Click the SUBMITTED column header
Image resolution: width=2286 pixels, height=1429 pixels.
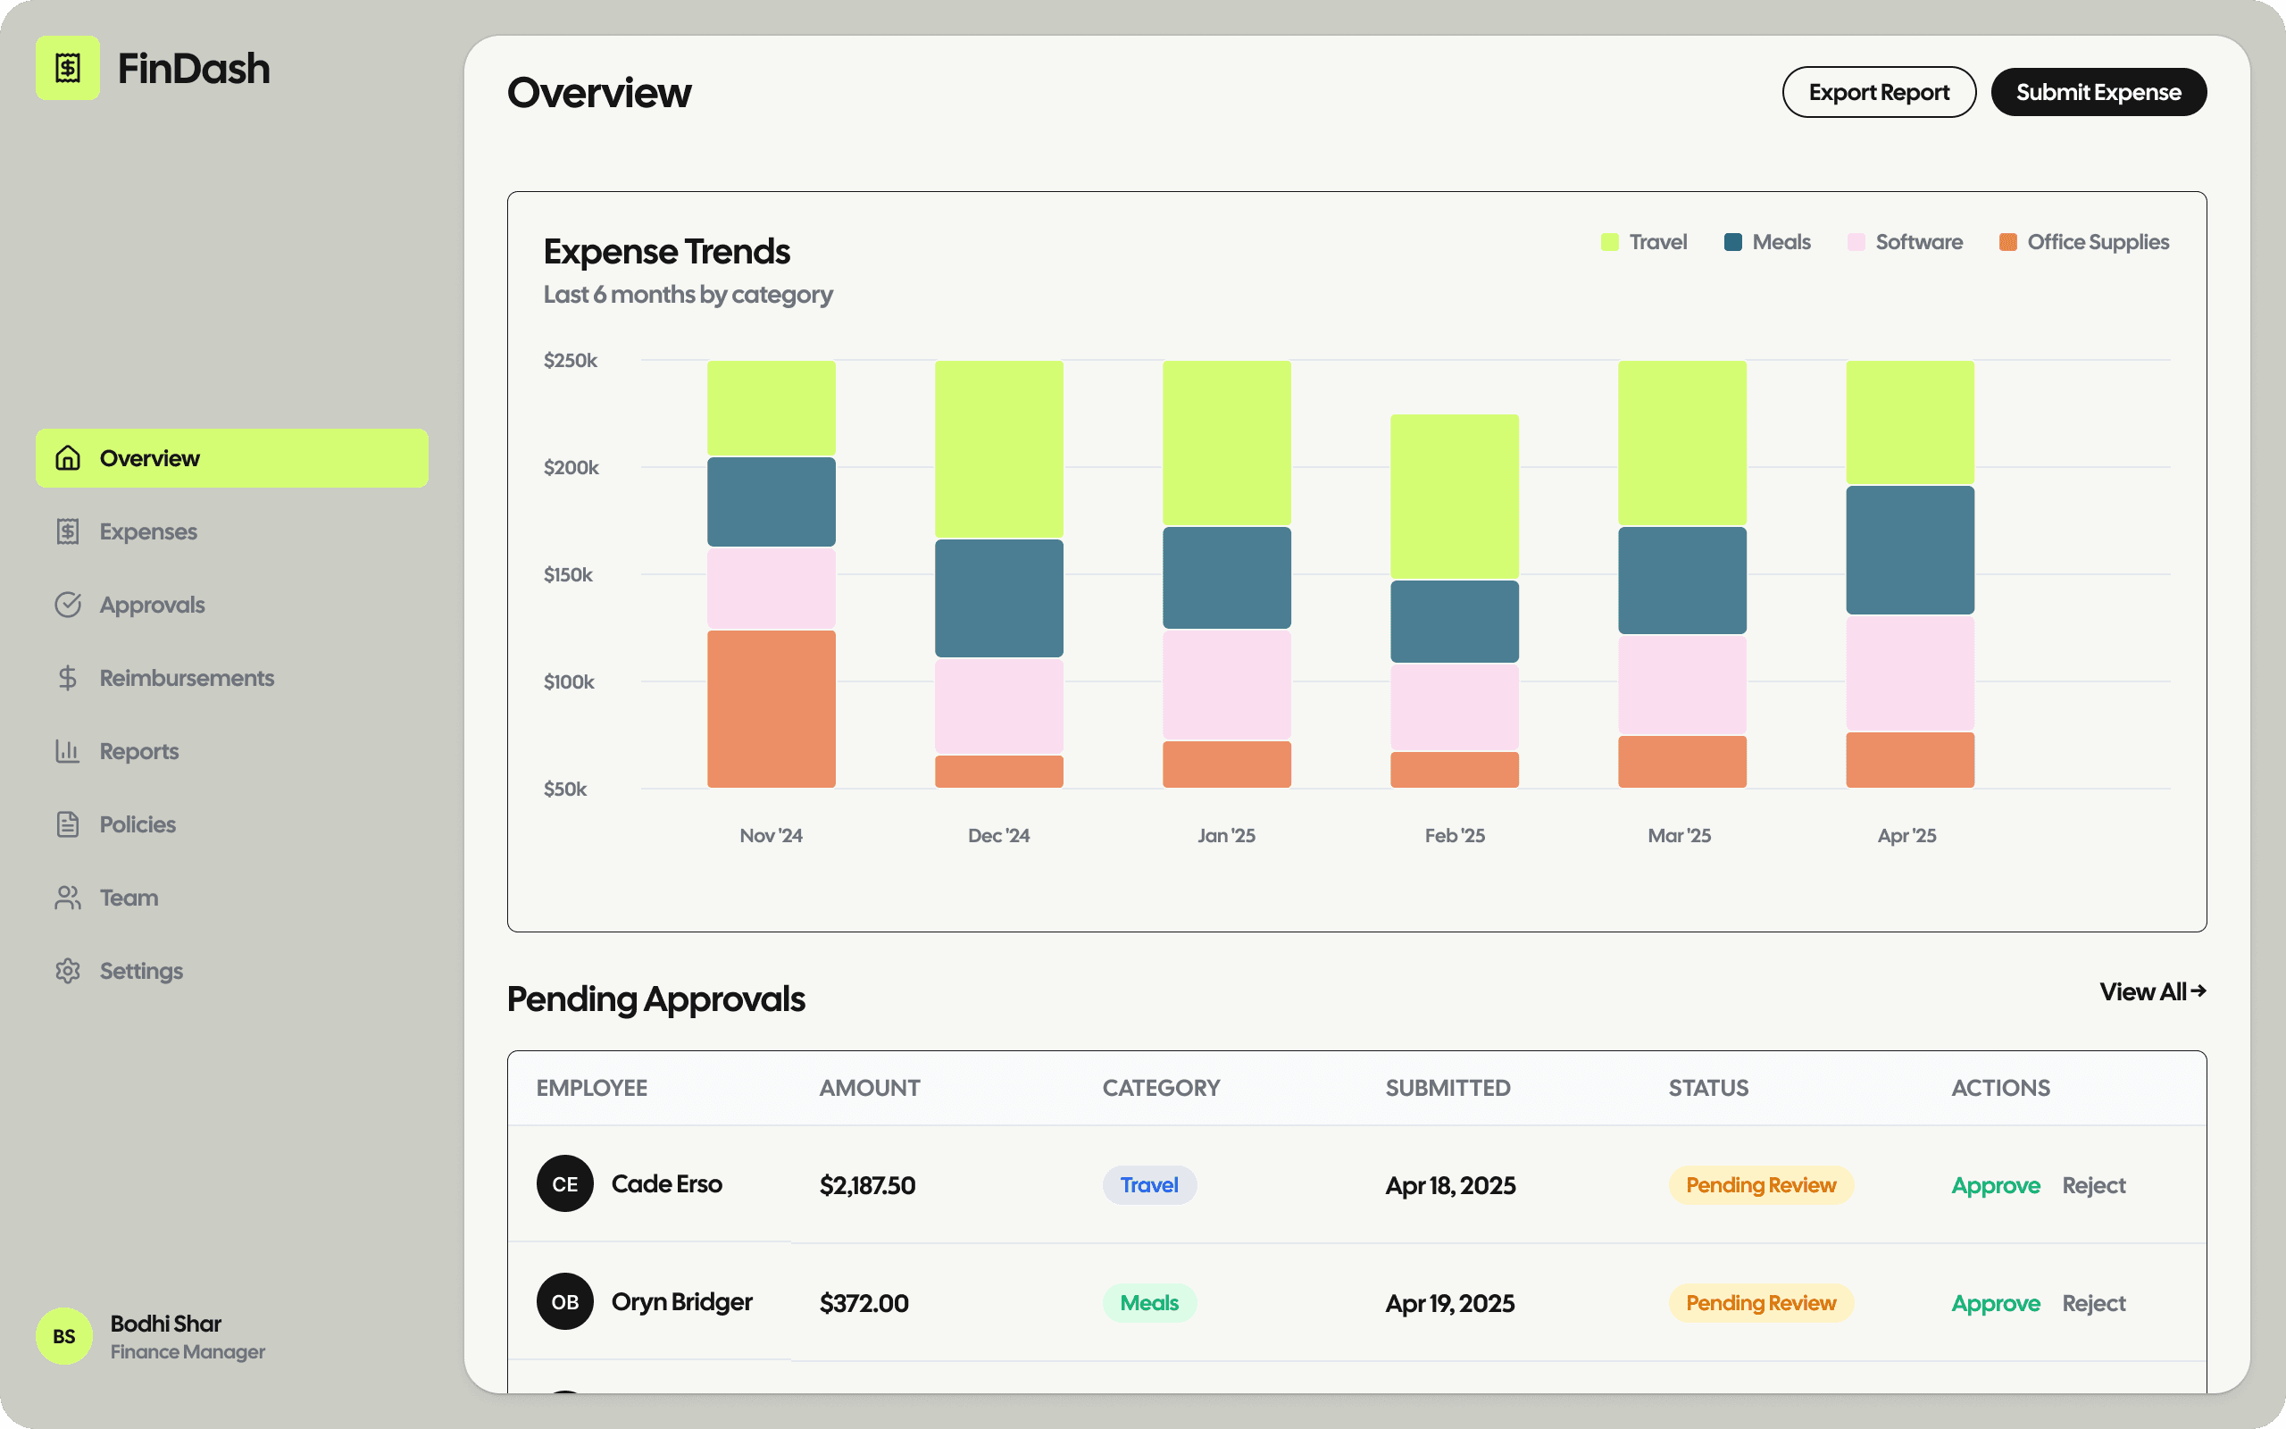coord(1448,1088)
